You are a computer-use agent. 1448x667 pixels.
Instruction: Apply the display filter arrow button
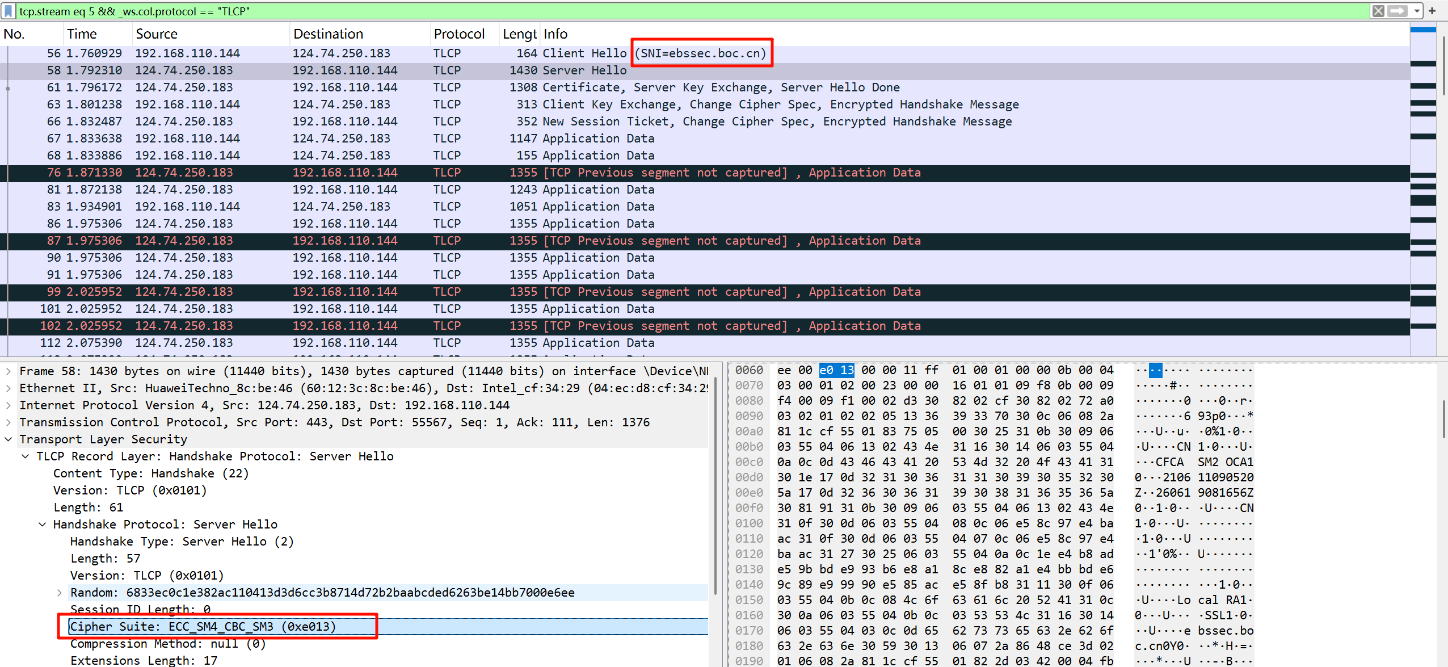coord(1398,11)
